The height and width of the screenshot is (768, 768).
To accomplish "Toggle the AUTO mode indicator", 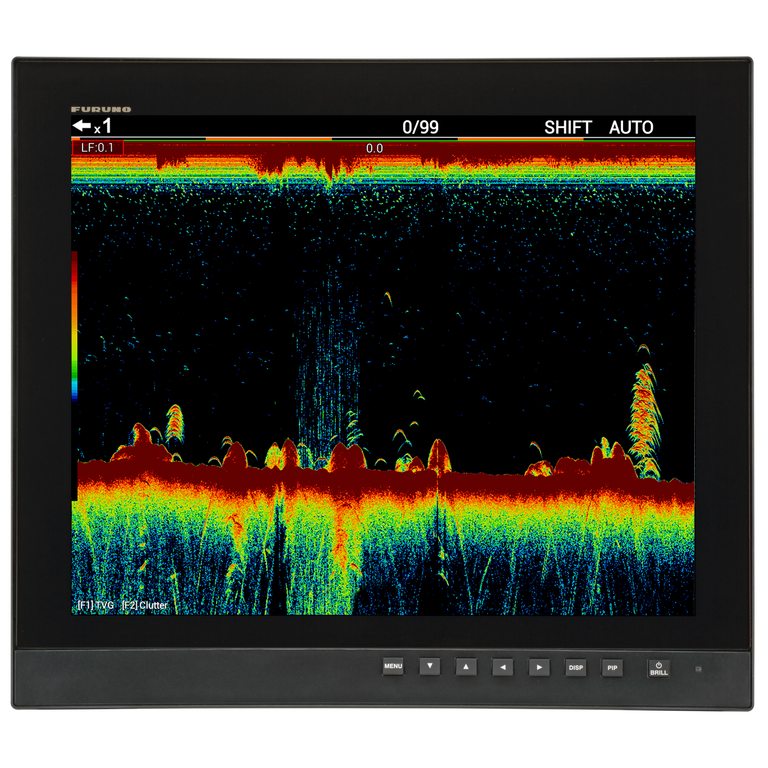I will click(x=631, y=127).
